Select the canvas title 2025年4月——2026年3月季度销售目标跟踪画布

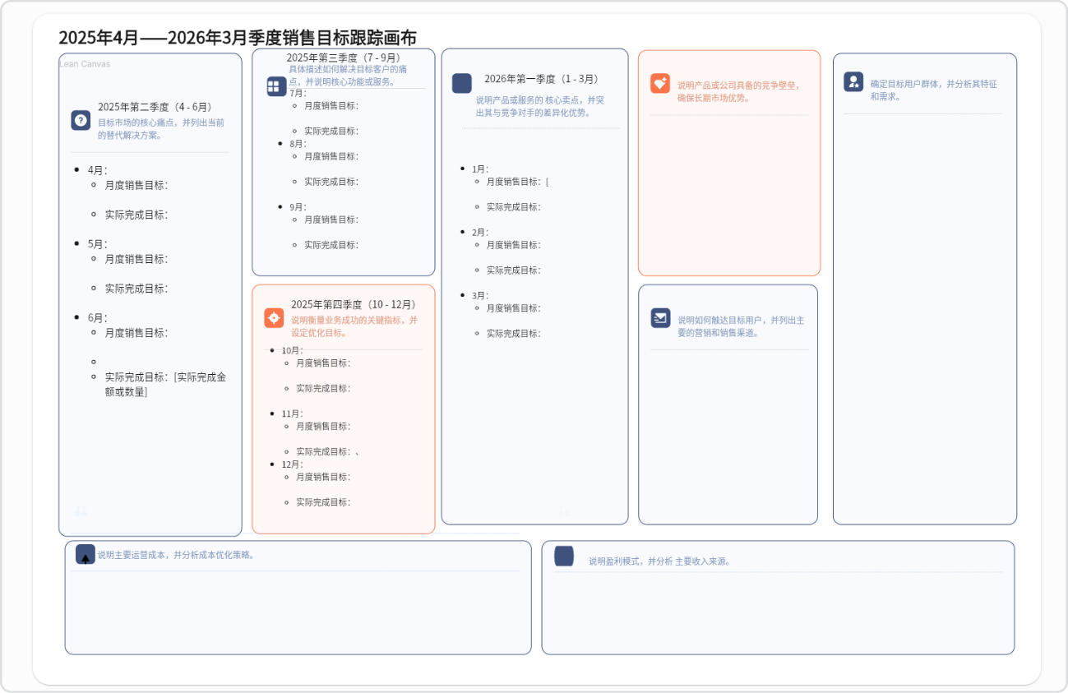(x=238, y=37)
